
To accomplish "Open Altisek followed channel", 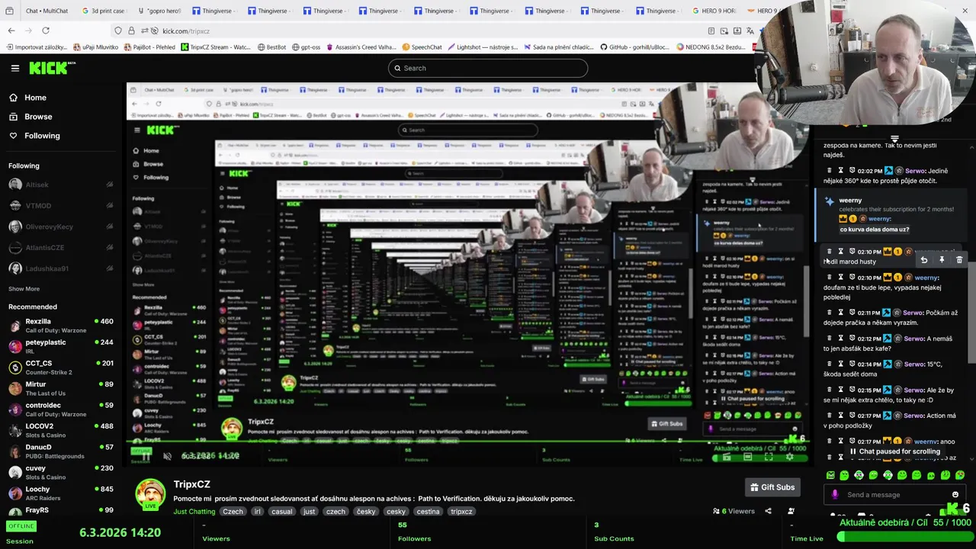I will point(61,185).
